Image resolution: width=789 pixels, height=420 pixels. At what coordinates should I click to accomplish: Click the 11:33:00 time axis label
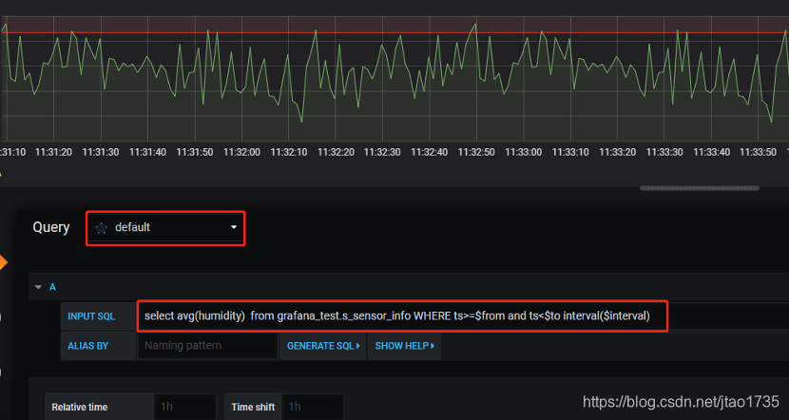coord(524,152)
